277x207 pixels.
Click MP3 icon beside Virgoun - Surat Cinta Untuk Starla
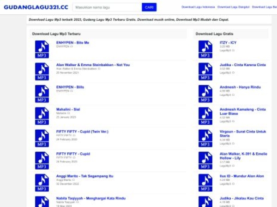(x=205, y=138)
